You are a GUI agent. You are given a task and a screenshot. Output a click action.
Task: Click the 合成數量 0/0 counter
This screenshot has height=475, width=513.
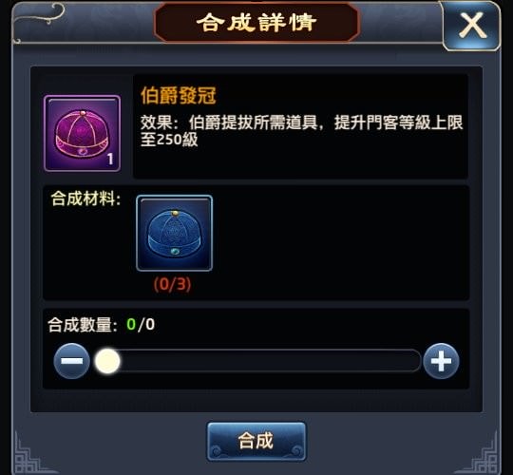(x=101, y=325)
